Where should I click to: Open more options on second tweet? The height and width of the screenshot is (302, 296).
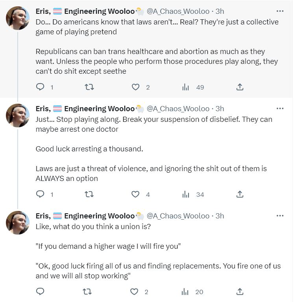(280, 109)
